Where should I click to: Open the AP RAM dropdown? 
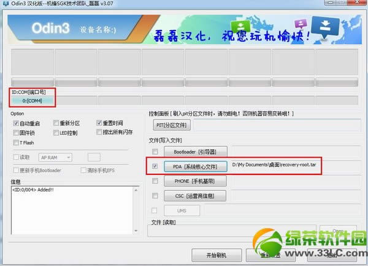(x=55, y=157)
